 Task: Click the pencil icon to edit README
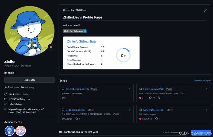tap(205, 10)
